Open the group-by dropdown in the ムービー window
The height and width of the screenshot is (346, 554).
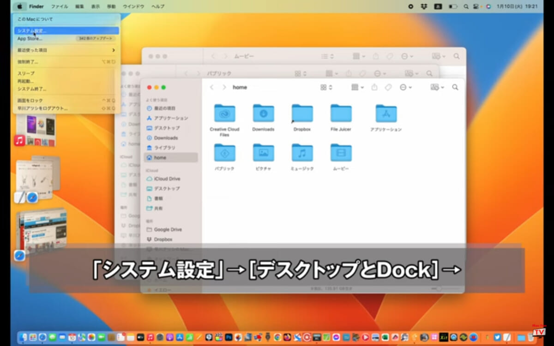359,56
